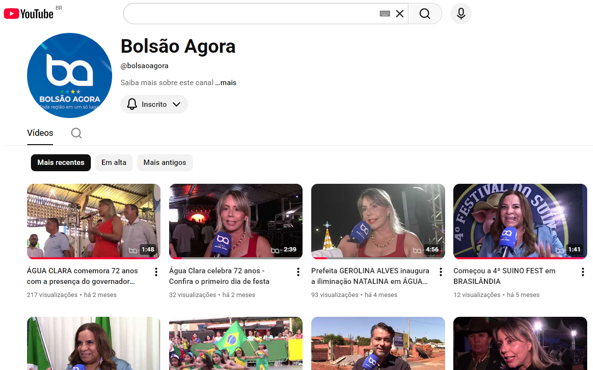Open the Inscrito subscription dropdown
The image size is (593, 370).
(x=154, y=104)
